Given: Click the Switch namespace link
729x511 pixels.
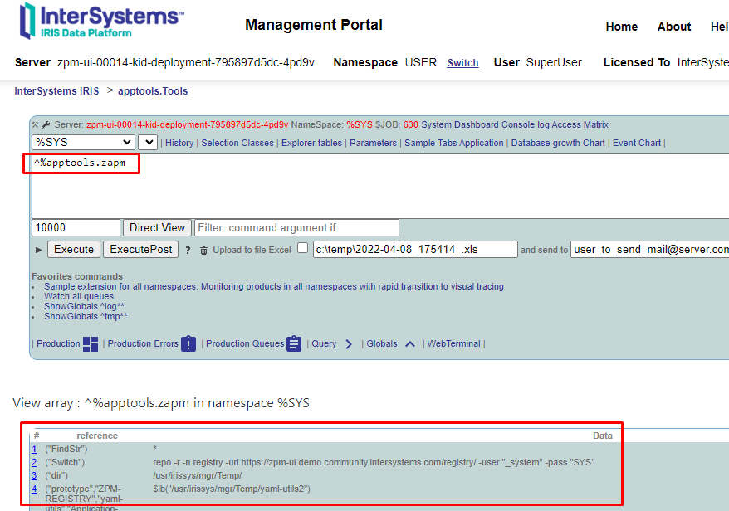Looking at the screenshot, I should point(462,63).
